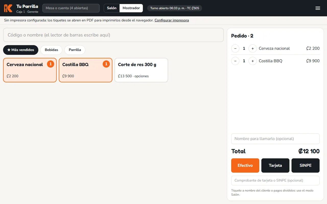The height and width of the screenshot is (204, 327).
Task: Switch to Mostrador mode
Action: (131, 8)
